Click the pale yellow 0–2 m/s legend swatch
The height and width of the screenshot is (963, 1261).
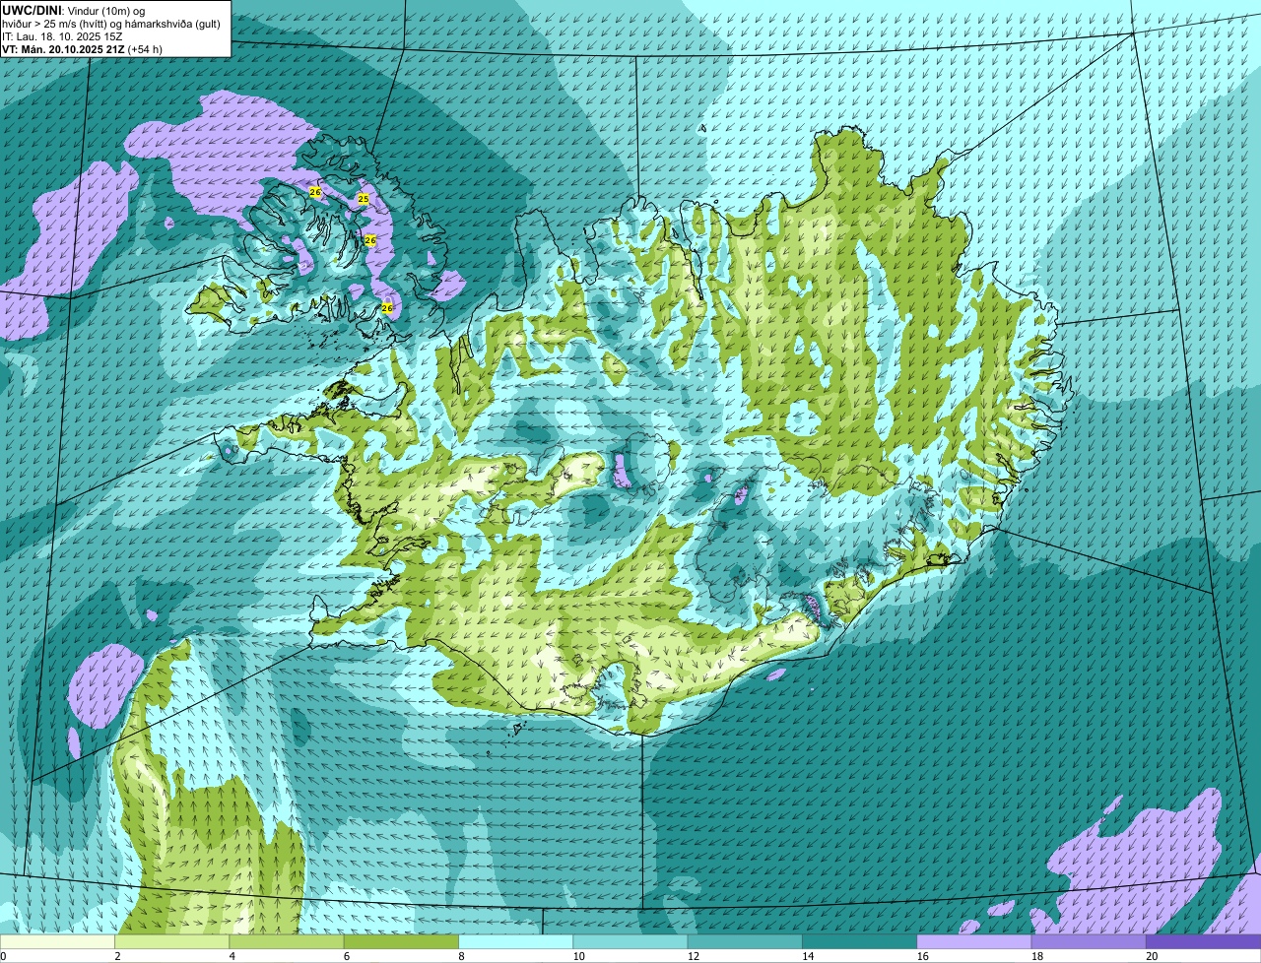(x=57, y=941)
